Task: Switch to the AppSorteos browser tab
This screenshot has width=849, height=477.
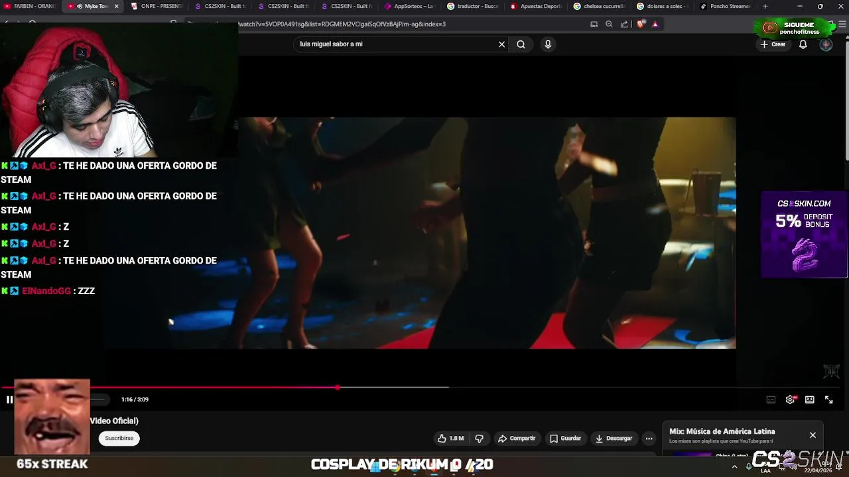Action: 409,6
